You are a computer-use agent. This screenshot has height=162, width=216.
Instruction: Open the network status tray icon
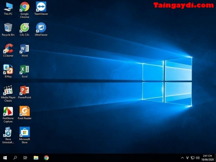click(x=192, y=158)
